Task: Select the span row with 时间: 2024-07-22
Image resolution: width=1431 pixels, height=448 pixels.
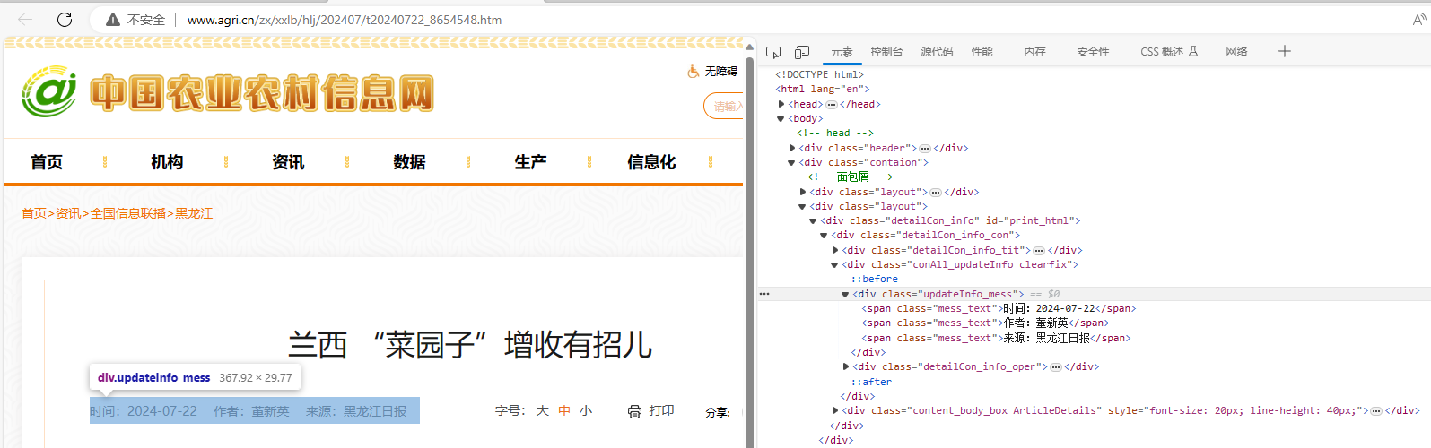Action: pyautogui.click(x=999, y=308)
